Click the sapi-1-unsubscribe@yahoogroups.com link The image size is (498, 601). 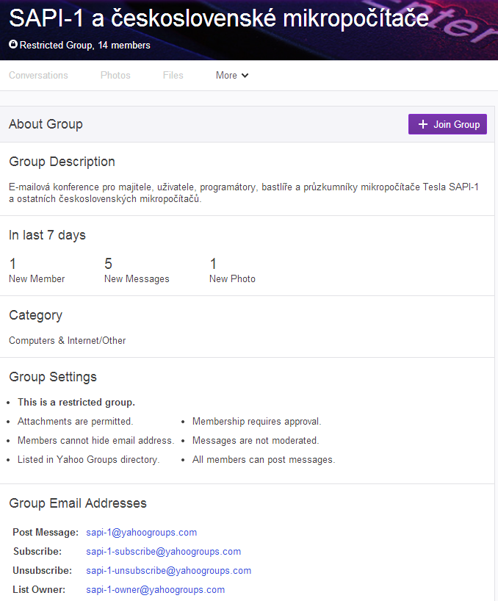click(168, 571)
